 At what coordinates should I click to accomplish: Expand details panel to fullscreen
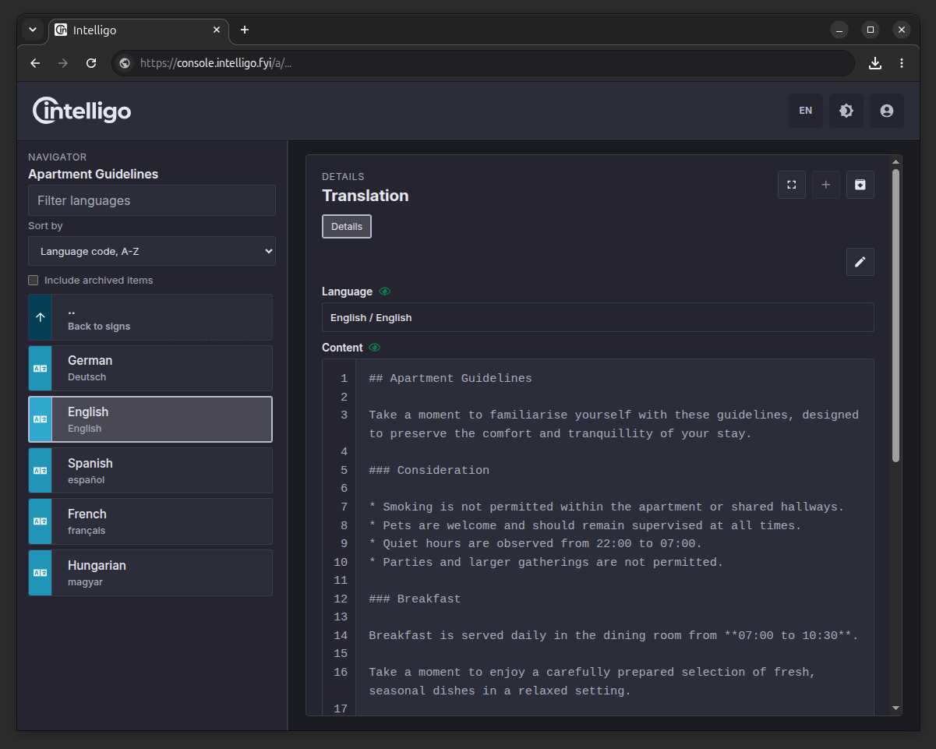coord(792,185)
